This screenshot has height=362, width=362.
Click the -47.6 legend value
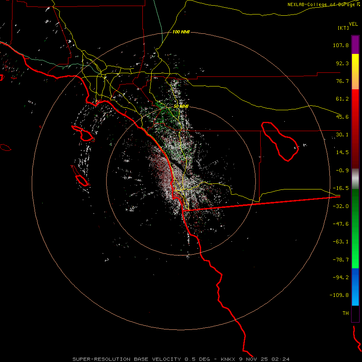tap(341, 224)
